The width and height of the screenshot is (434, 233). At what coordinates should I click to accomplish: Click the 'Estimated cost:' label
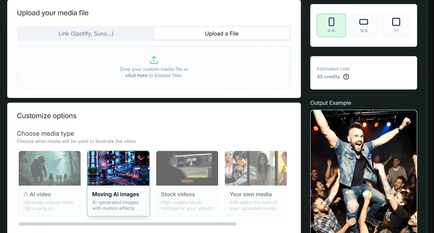[x=334, y=69]
